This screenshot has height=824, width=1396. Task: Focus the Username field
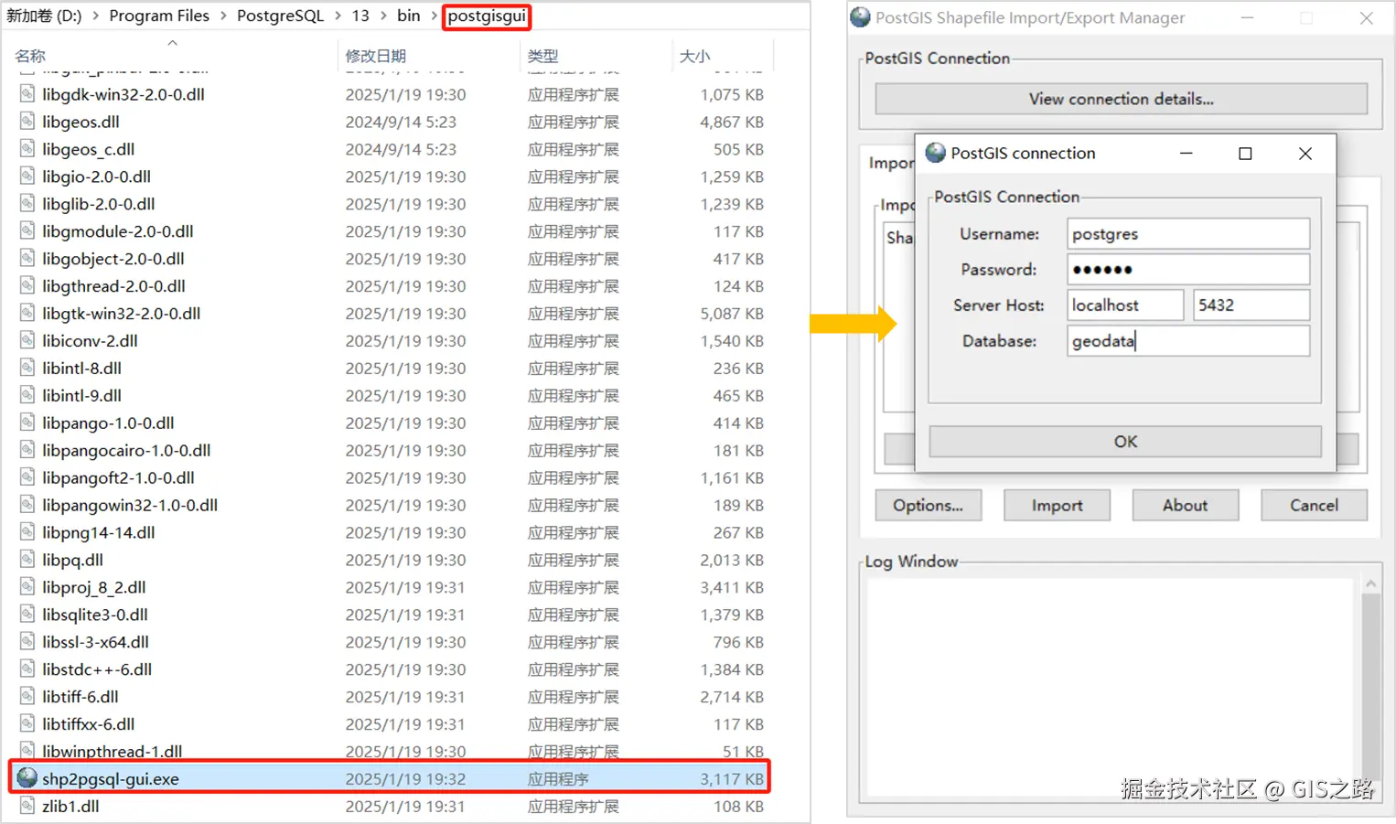1188,234
